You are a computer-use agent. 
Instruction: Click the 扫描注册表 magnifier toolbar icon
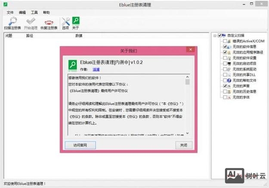(12, 21)
